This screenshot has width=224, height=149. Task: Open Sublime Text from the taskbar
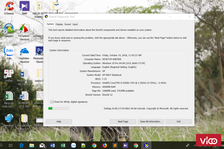(115, 145)
